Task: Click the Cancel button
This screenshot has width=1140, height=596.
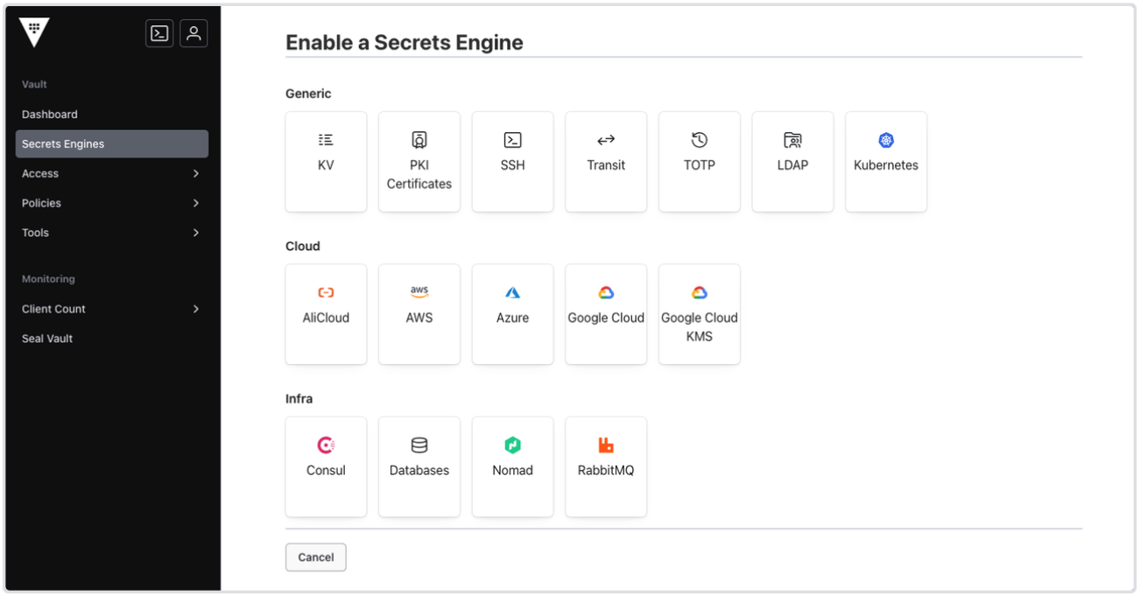Action: (x=316, y=557)
